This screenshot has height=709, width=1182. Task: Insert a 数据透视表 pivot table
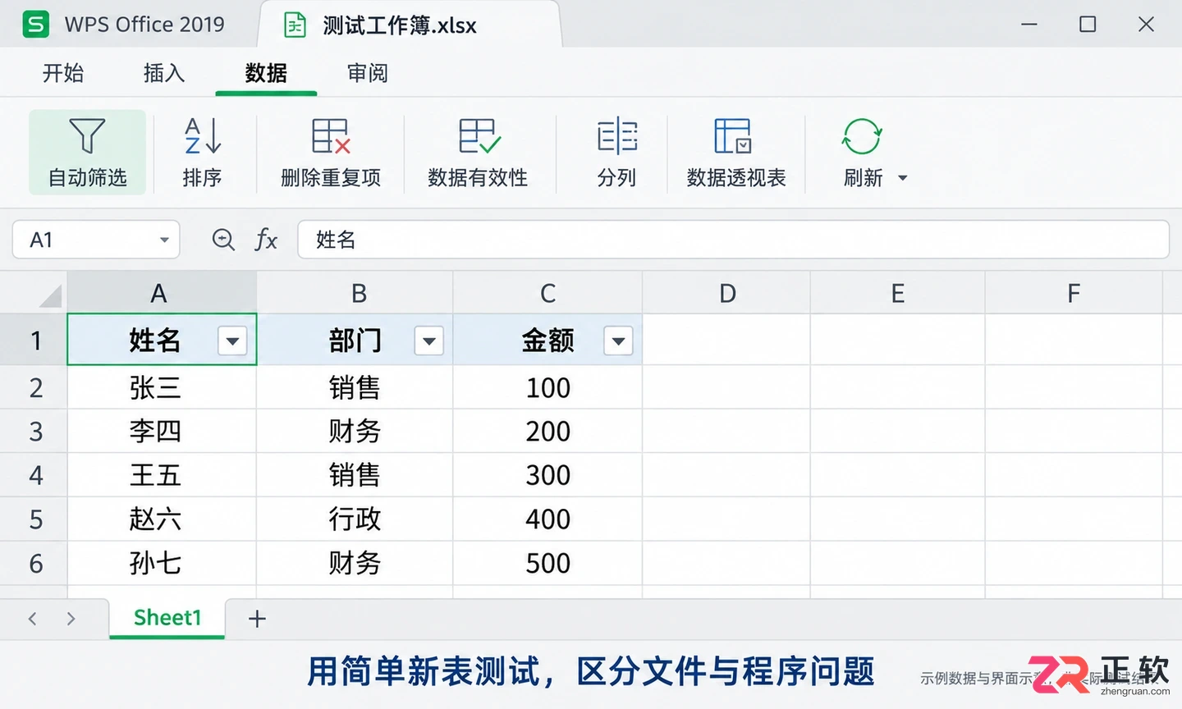coord(736,153)
